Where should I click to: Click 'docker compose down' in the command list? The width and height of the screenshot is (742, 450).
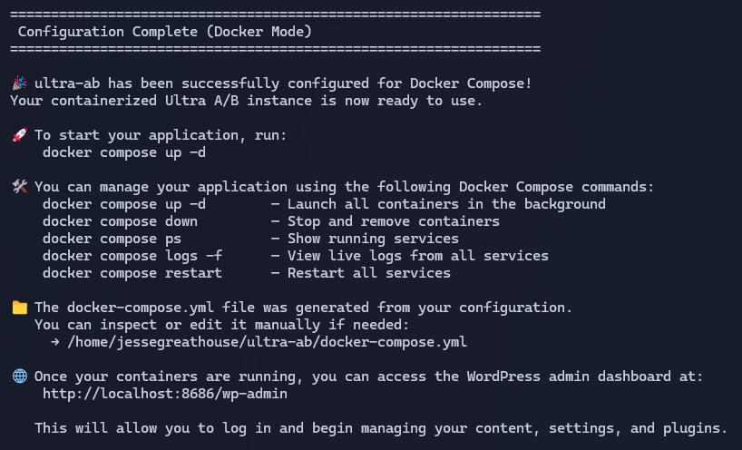[120, 221]
